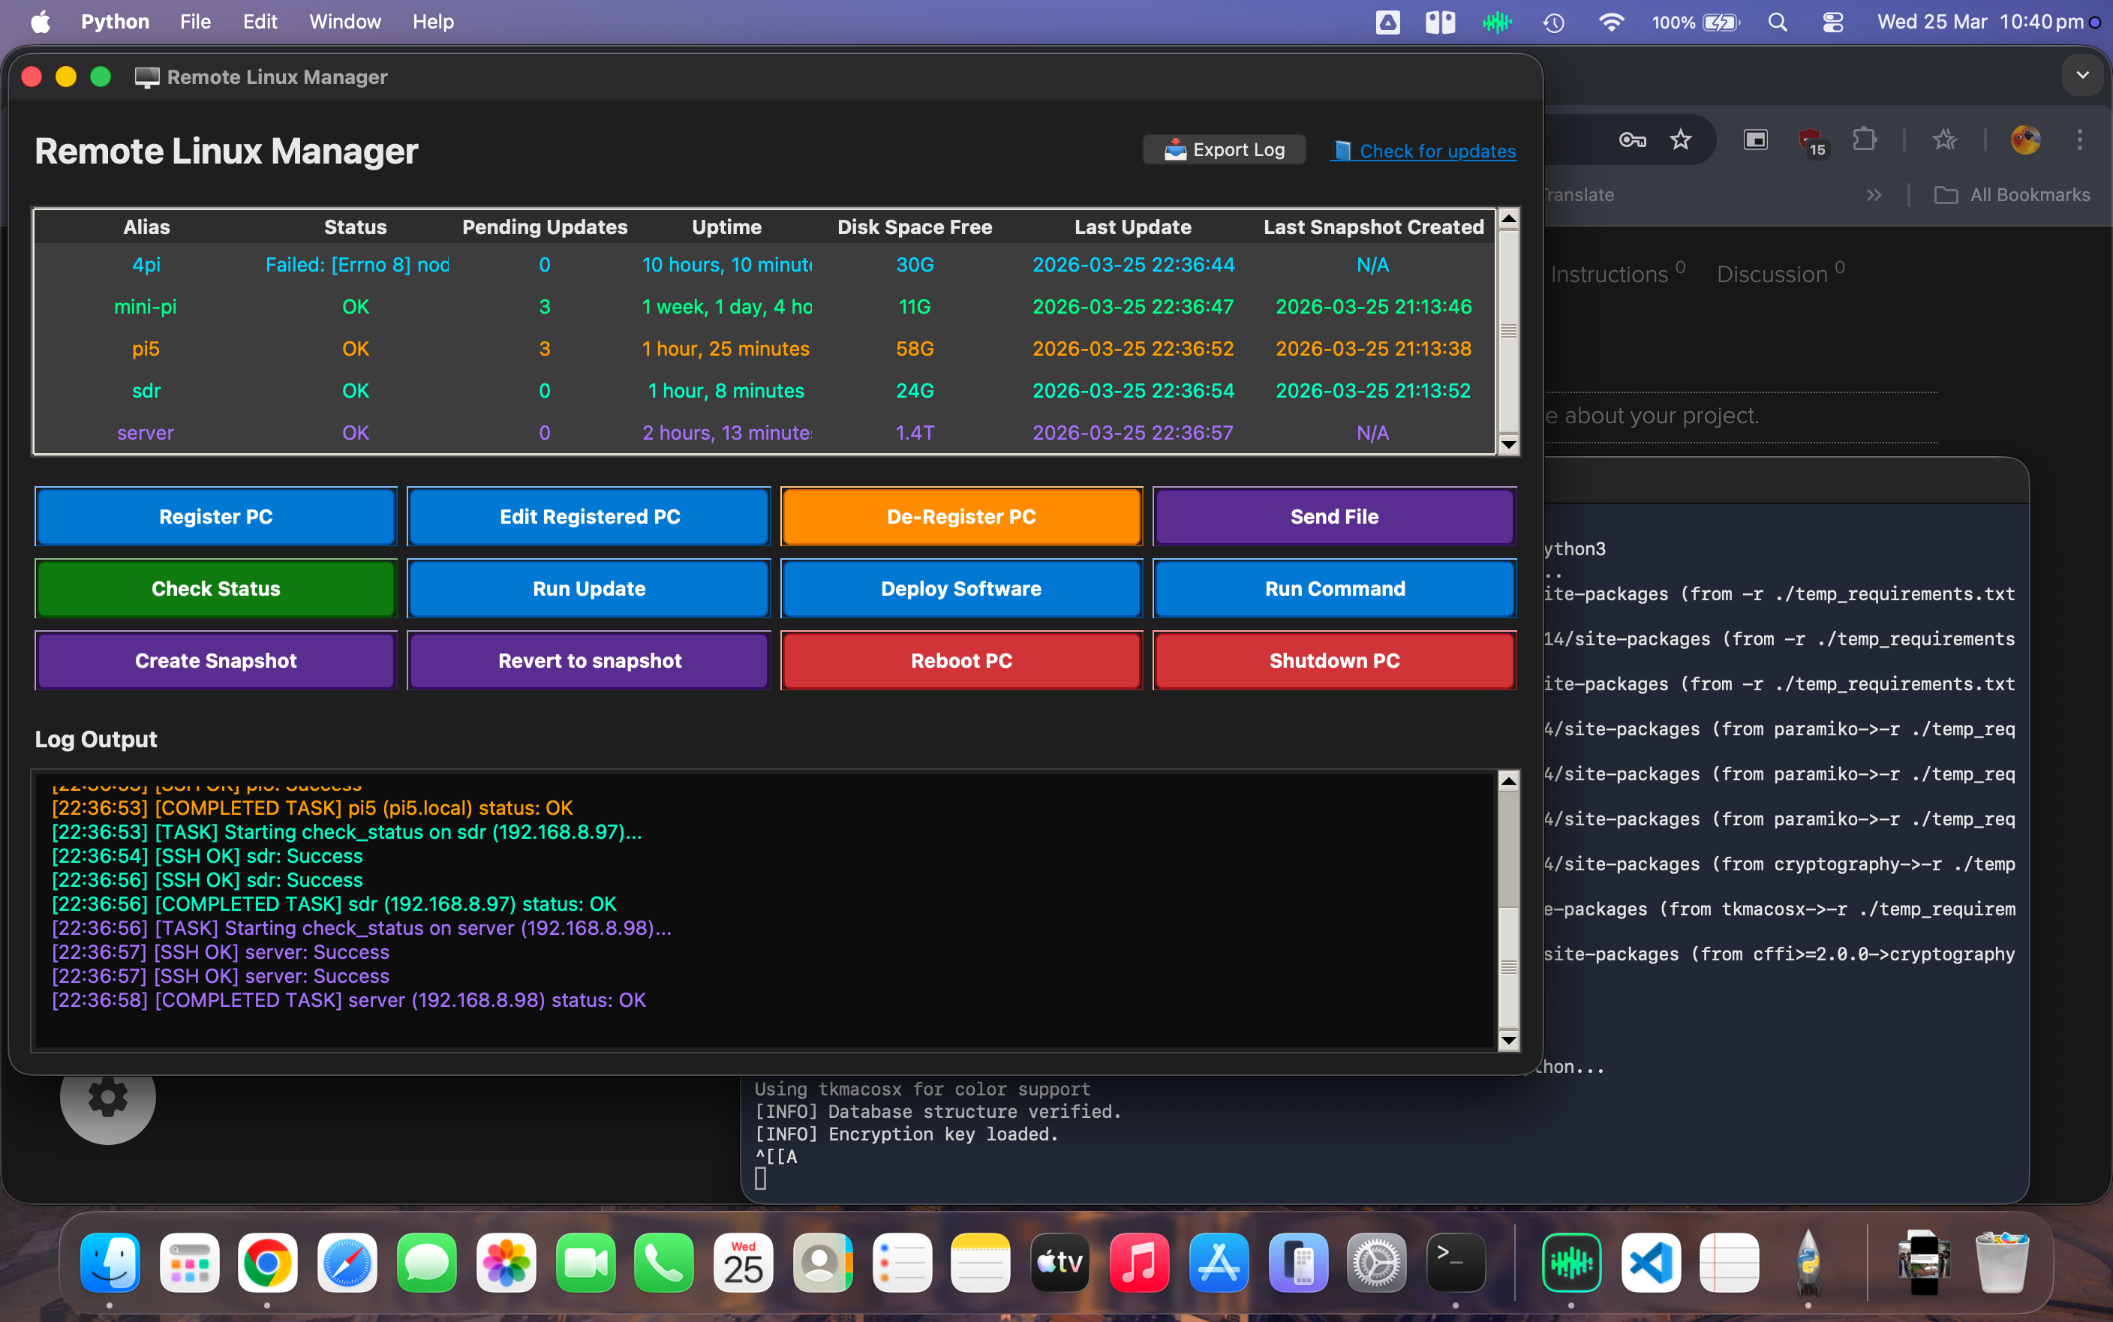Open the Chrome password key icon
Screen dimensions: 2113x1322
[x=1631, y=140]
